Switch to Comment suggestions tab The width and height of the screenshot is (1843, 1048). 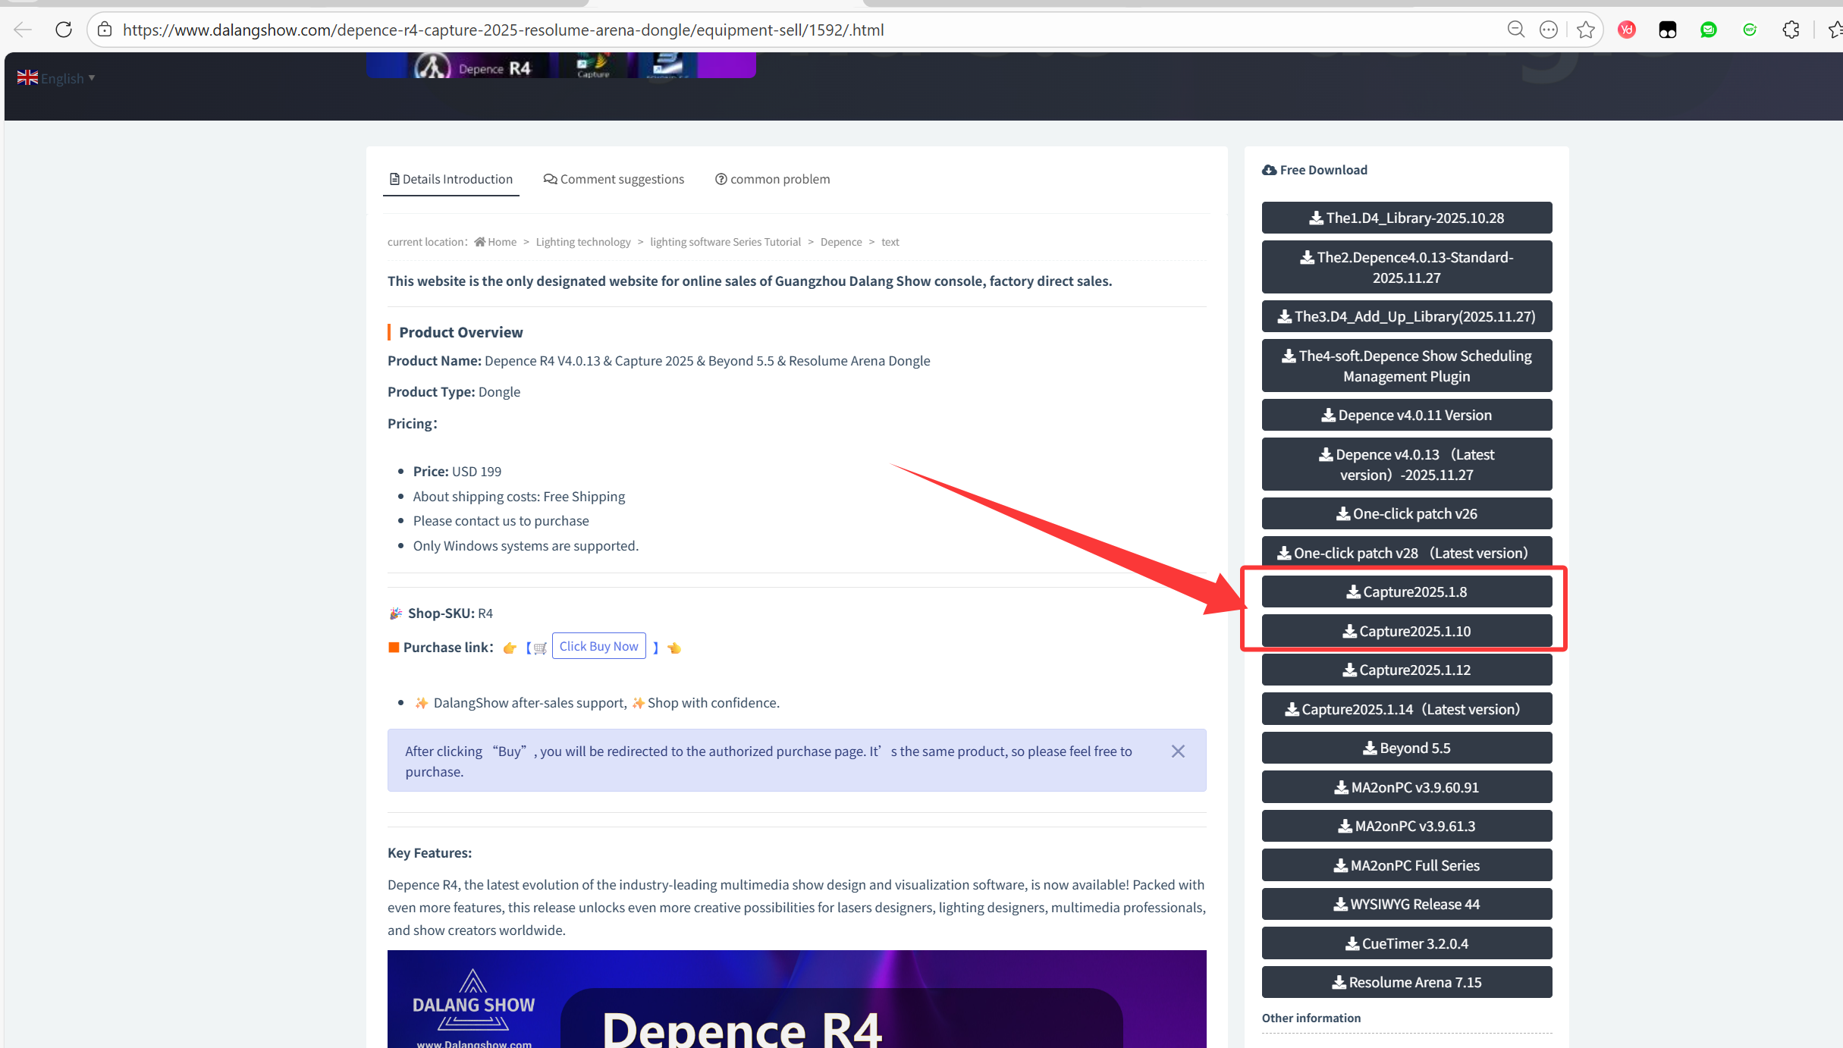tap(614, 179)
